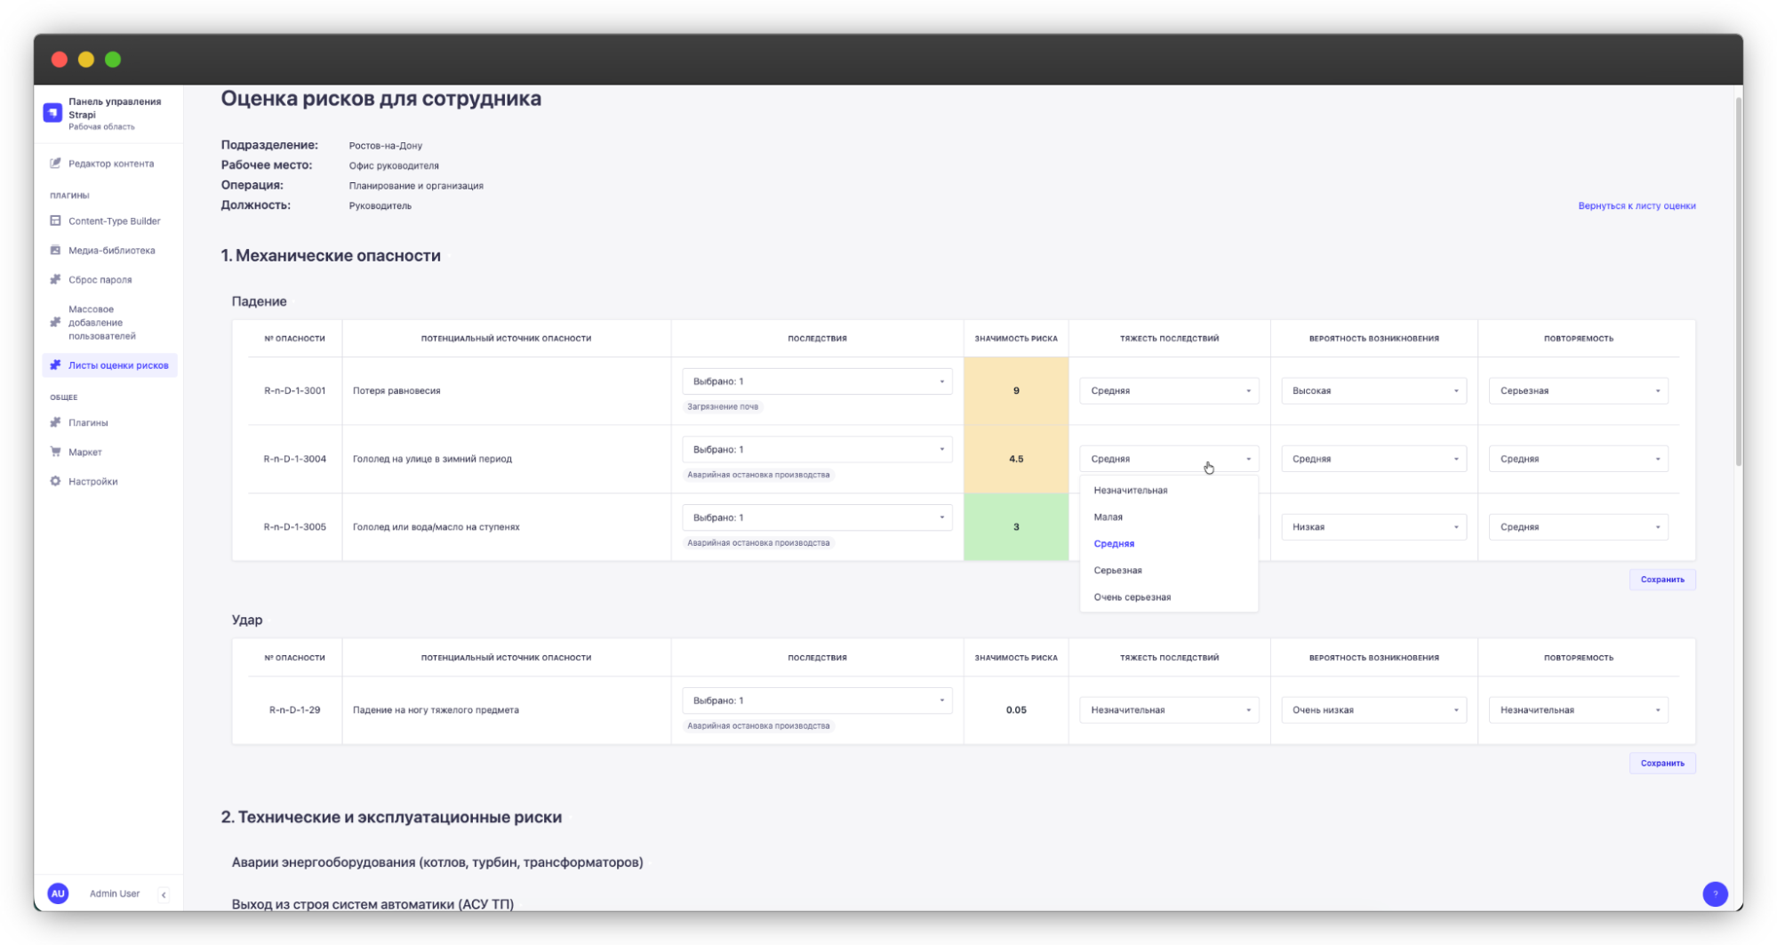Open Повторяемость dropdown showing Незначительная

[x=1577, y=709]
